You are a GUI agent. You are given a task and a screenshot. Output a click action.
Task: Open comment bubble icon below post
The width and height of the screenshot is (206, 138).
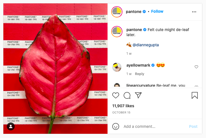coord(127,95)
